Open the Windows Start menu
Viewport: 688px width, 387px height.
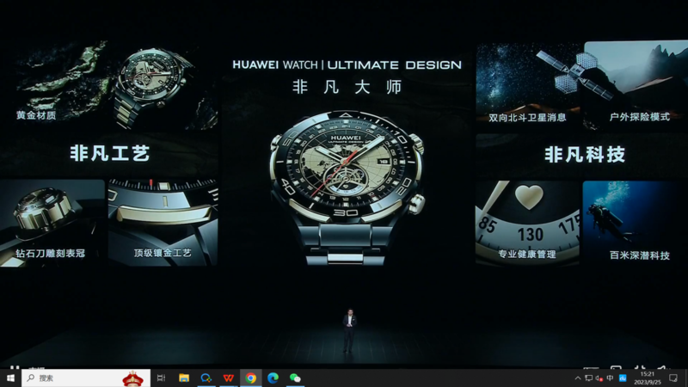[x=10, y=378]
